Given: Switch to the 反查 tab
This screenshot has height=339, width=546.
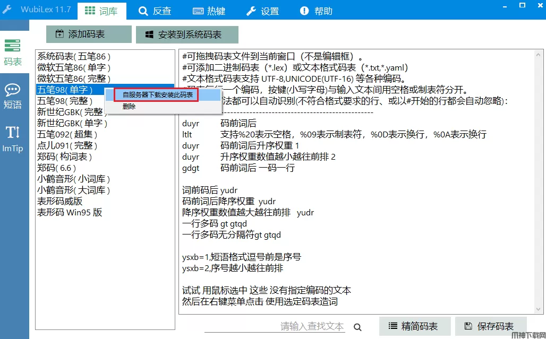Looking at the screenshot, I should click(155, 11).
